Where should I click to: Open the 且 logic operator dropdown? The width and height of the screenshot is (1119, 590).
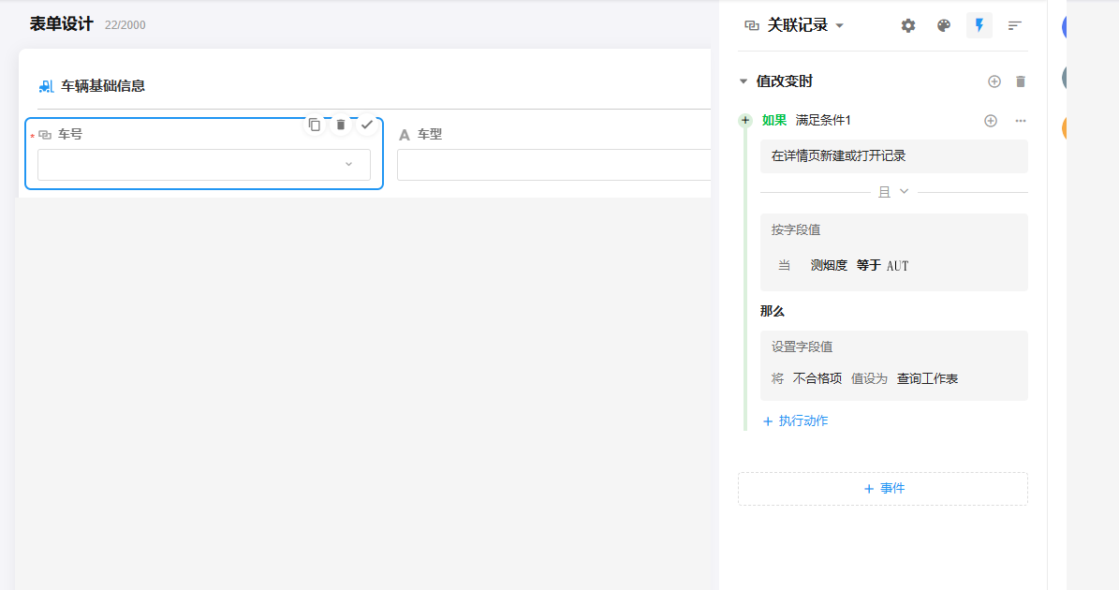893,192
